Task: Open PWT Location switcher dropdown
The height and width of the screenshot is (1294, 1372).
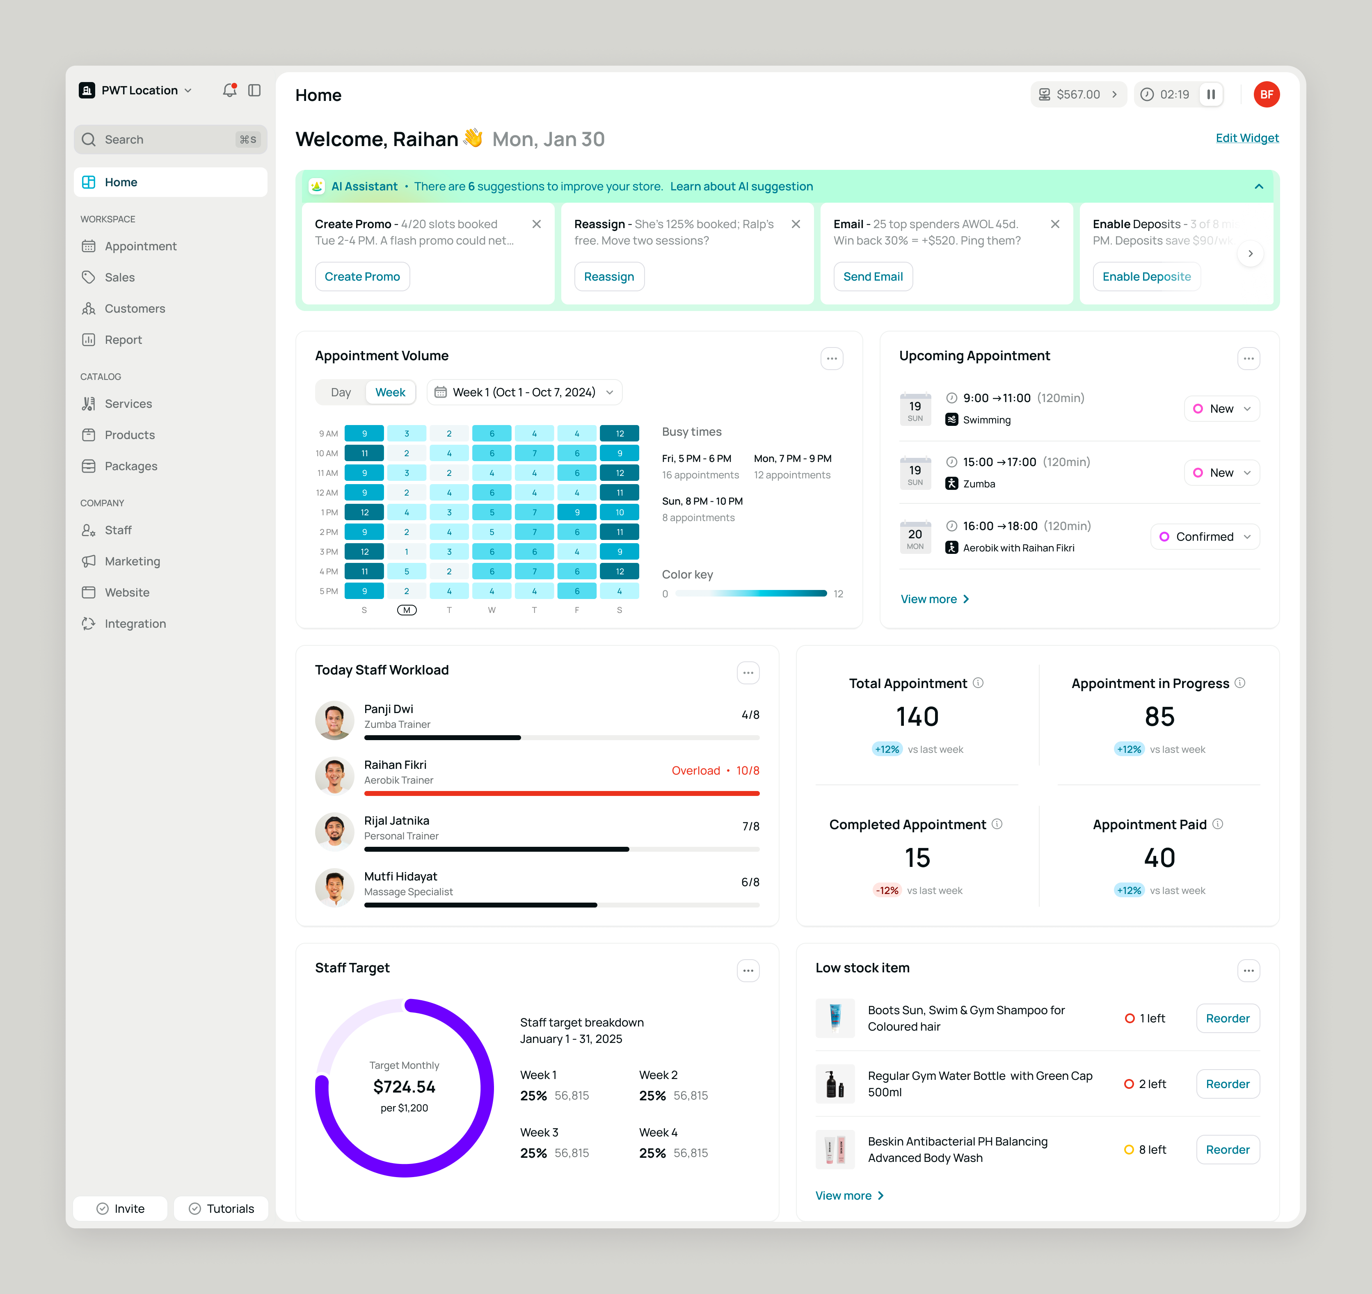Action: 136,90
